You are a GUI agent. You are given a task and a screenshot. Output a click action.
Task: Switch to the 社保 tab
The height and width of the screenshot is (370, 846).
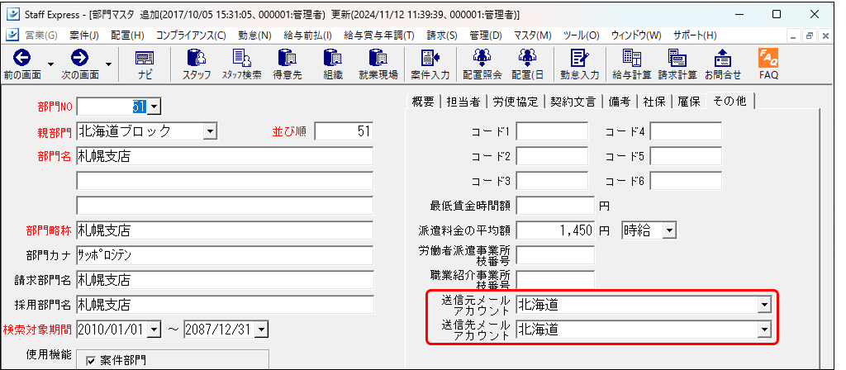click(654, 102)
